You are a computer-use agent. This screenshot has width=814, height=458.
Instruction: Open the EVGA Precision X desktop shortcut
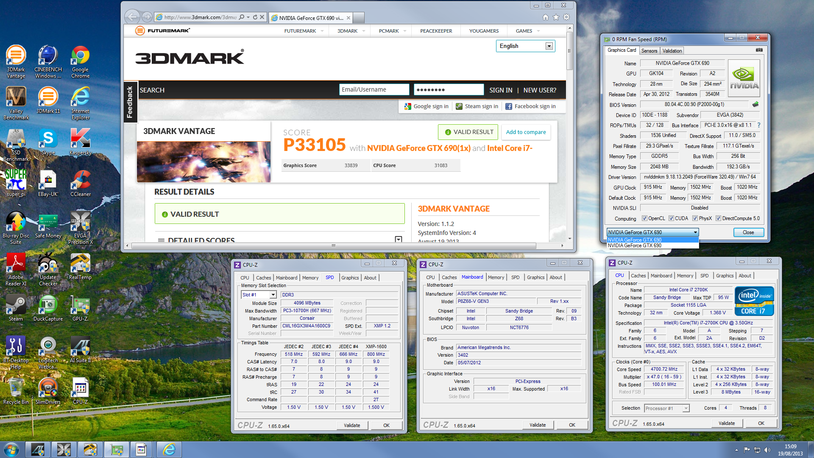click(x=80, y=228)
